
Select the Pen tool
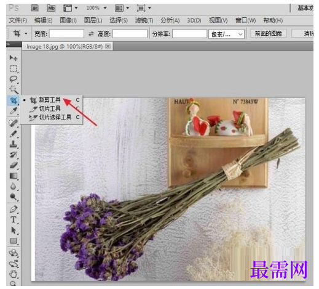coord(14,209)
